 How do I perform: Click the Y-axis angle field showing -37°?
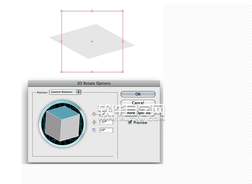pyautogui.click(x=106, y=122)
